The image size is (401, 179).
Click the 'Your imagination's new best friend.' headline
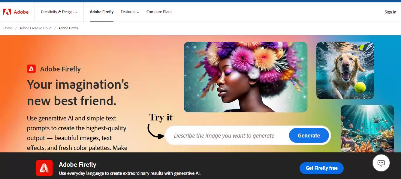pyautogui.click(x=78, y=93)
